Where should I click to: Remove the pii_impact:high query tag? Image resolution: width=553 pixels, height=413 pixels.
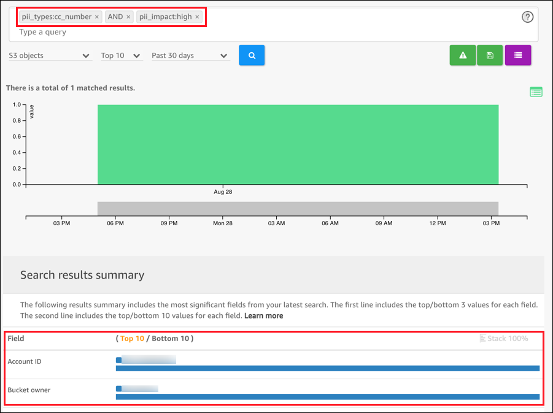click(x=196, y=17)
